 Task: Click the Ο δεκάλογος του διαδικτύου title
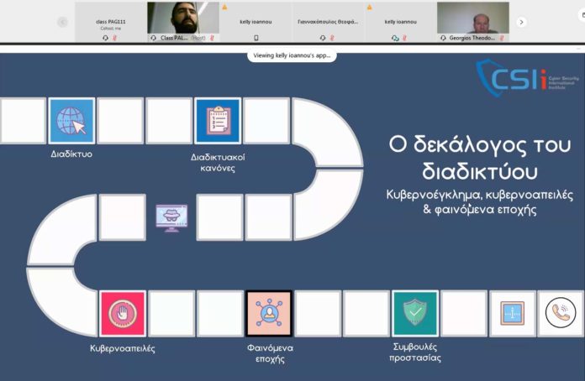tap(480, 158)
